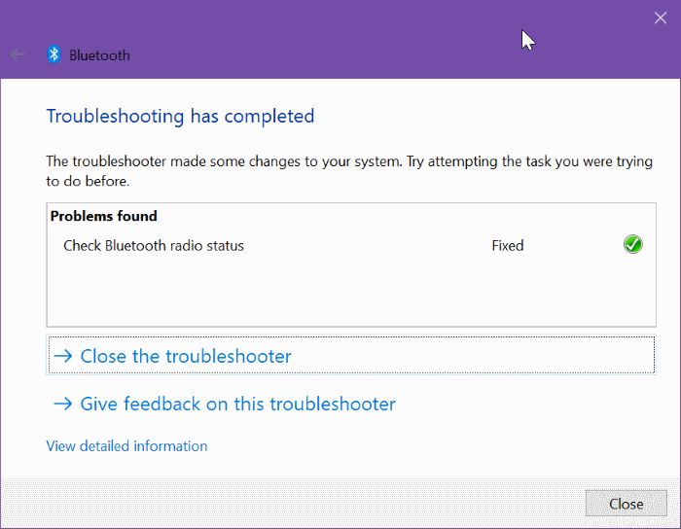
Task: Click the Bluetooth logo icon in header
Action: [x=54, y=54]
